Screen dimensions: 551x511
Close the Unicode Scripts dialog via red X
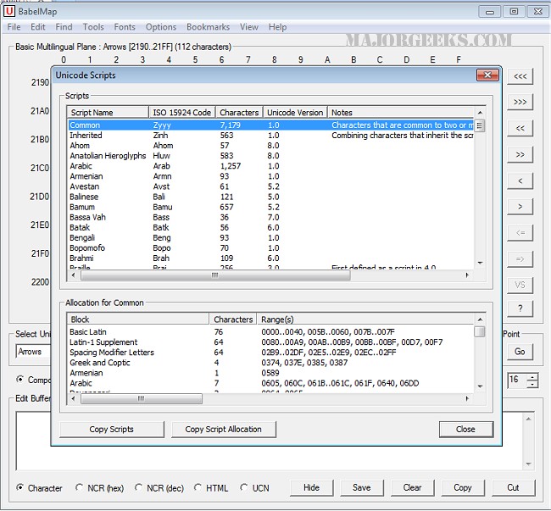point(486,75)
